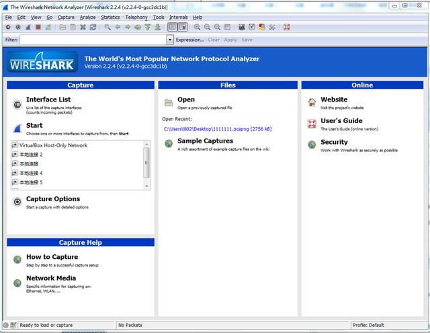Open the coloring rules toolbar icon
Image resolution: width=430 pixels, height=333 pixels.
[x=262, y=27]
